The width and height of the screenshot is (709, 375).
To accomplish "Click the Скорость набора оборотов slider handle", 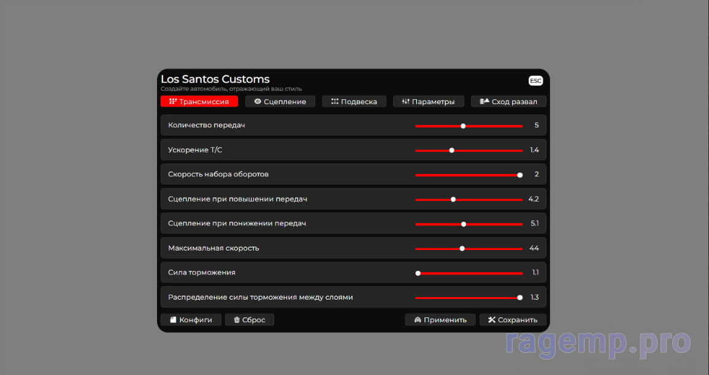I will pyautogui.click(x=520, y=175).
